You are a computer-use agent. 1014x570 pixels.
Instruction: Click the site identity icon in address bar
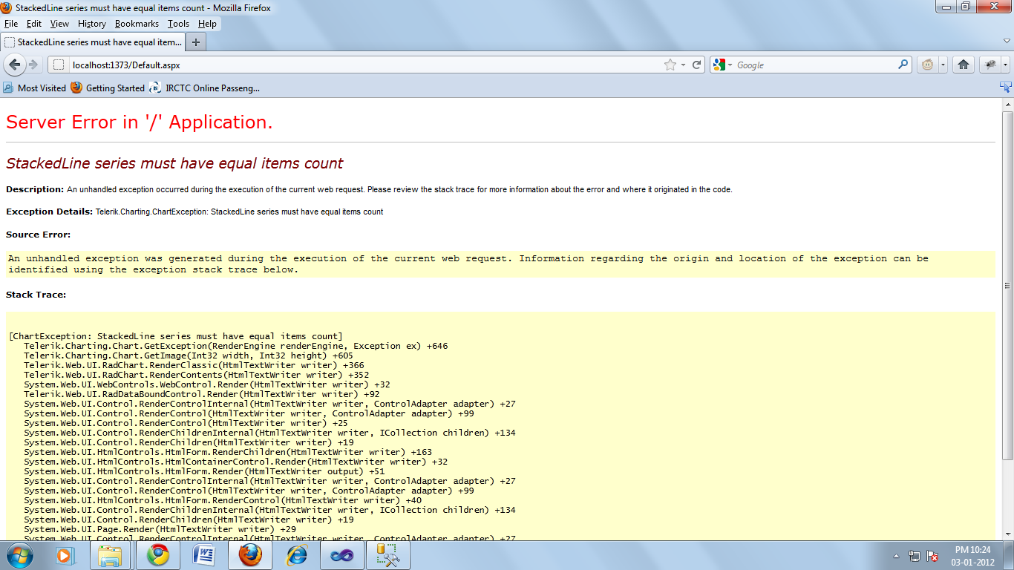click(59, 65)
